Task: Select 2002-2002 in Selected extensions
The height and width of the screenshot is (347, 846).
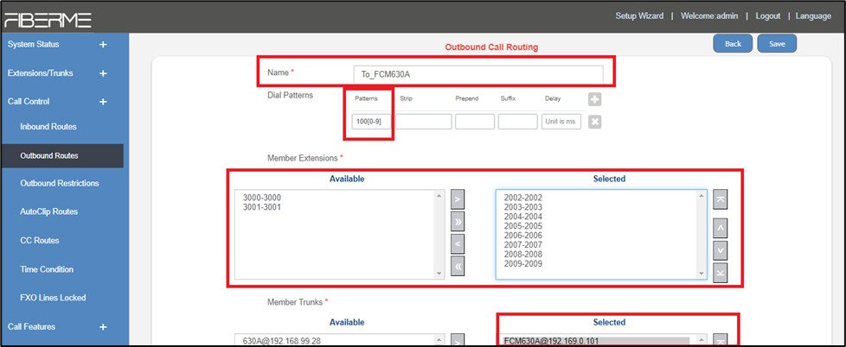Action: click(x=522, y=198)
